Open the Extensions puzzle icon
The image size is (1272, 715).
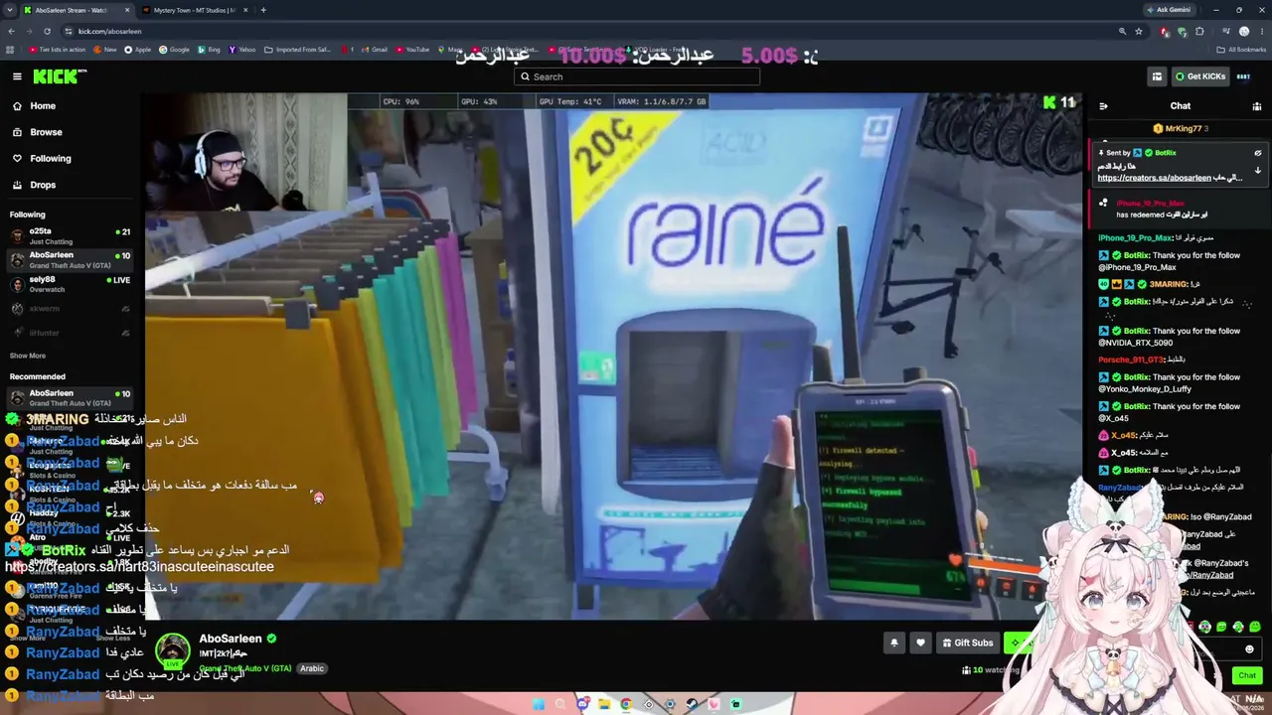(1199, 31)
